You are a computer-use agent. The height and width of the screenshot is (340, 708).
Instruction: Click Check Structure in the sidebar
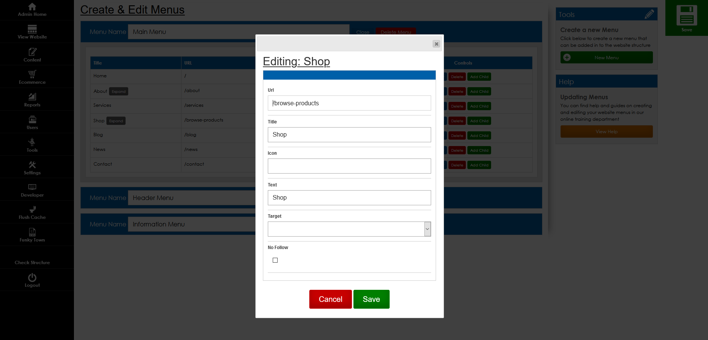(32, 262)
